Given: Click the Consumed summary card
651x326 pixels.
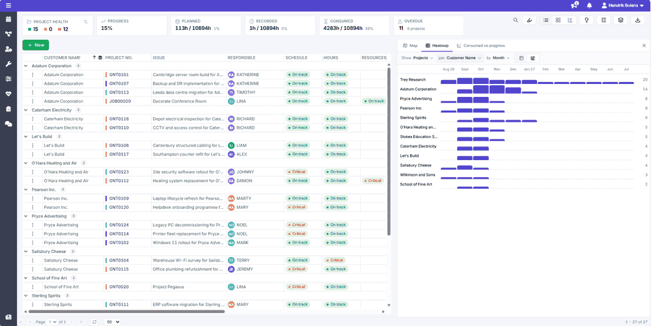Looking at the screenshot, I should [x=354, y=25].
